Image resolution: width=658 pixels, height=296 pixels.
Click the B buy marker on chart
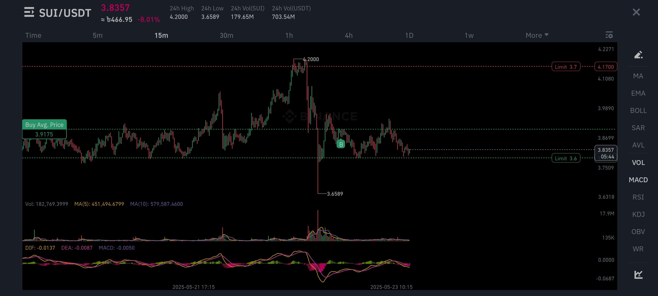point(341,144)
